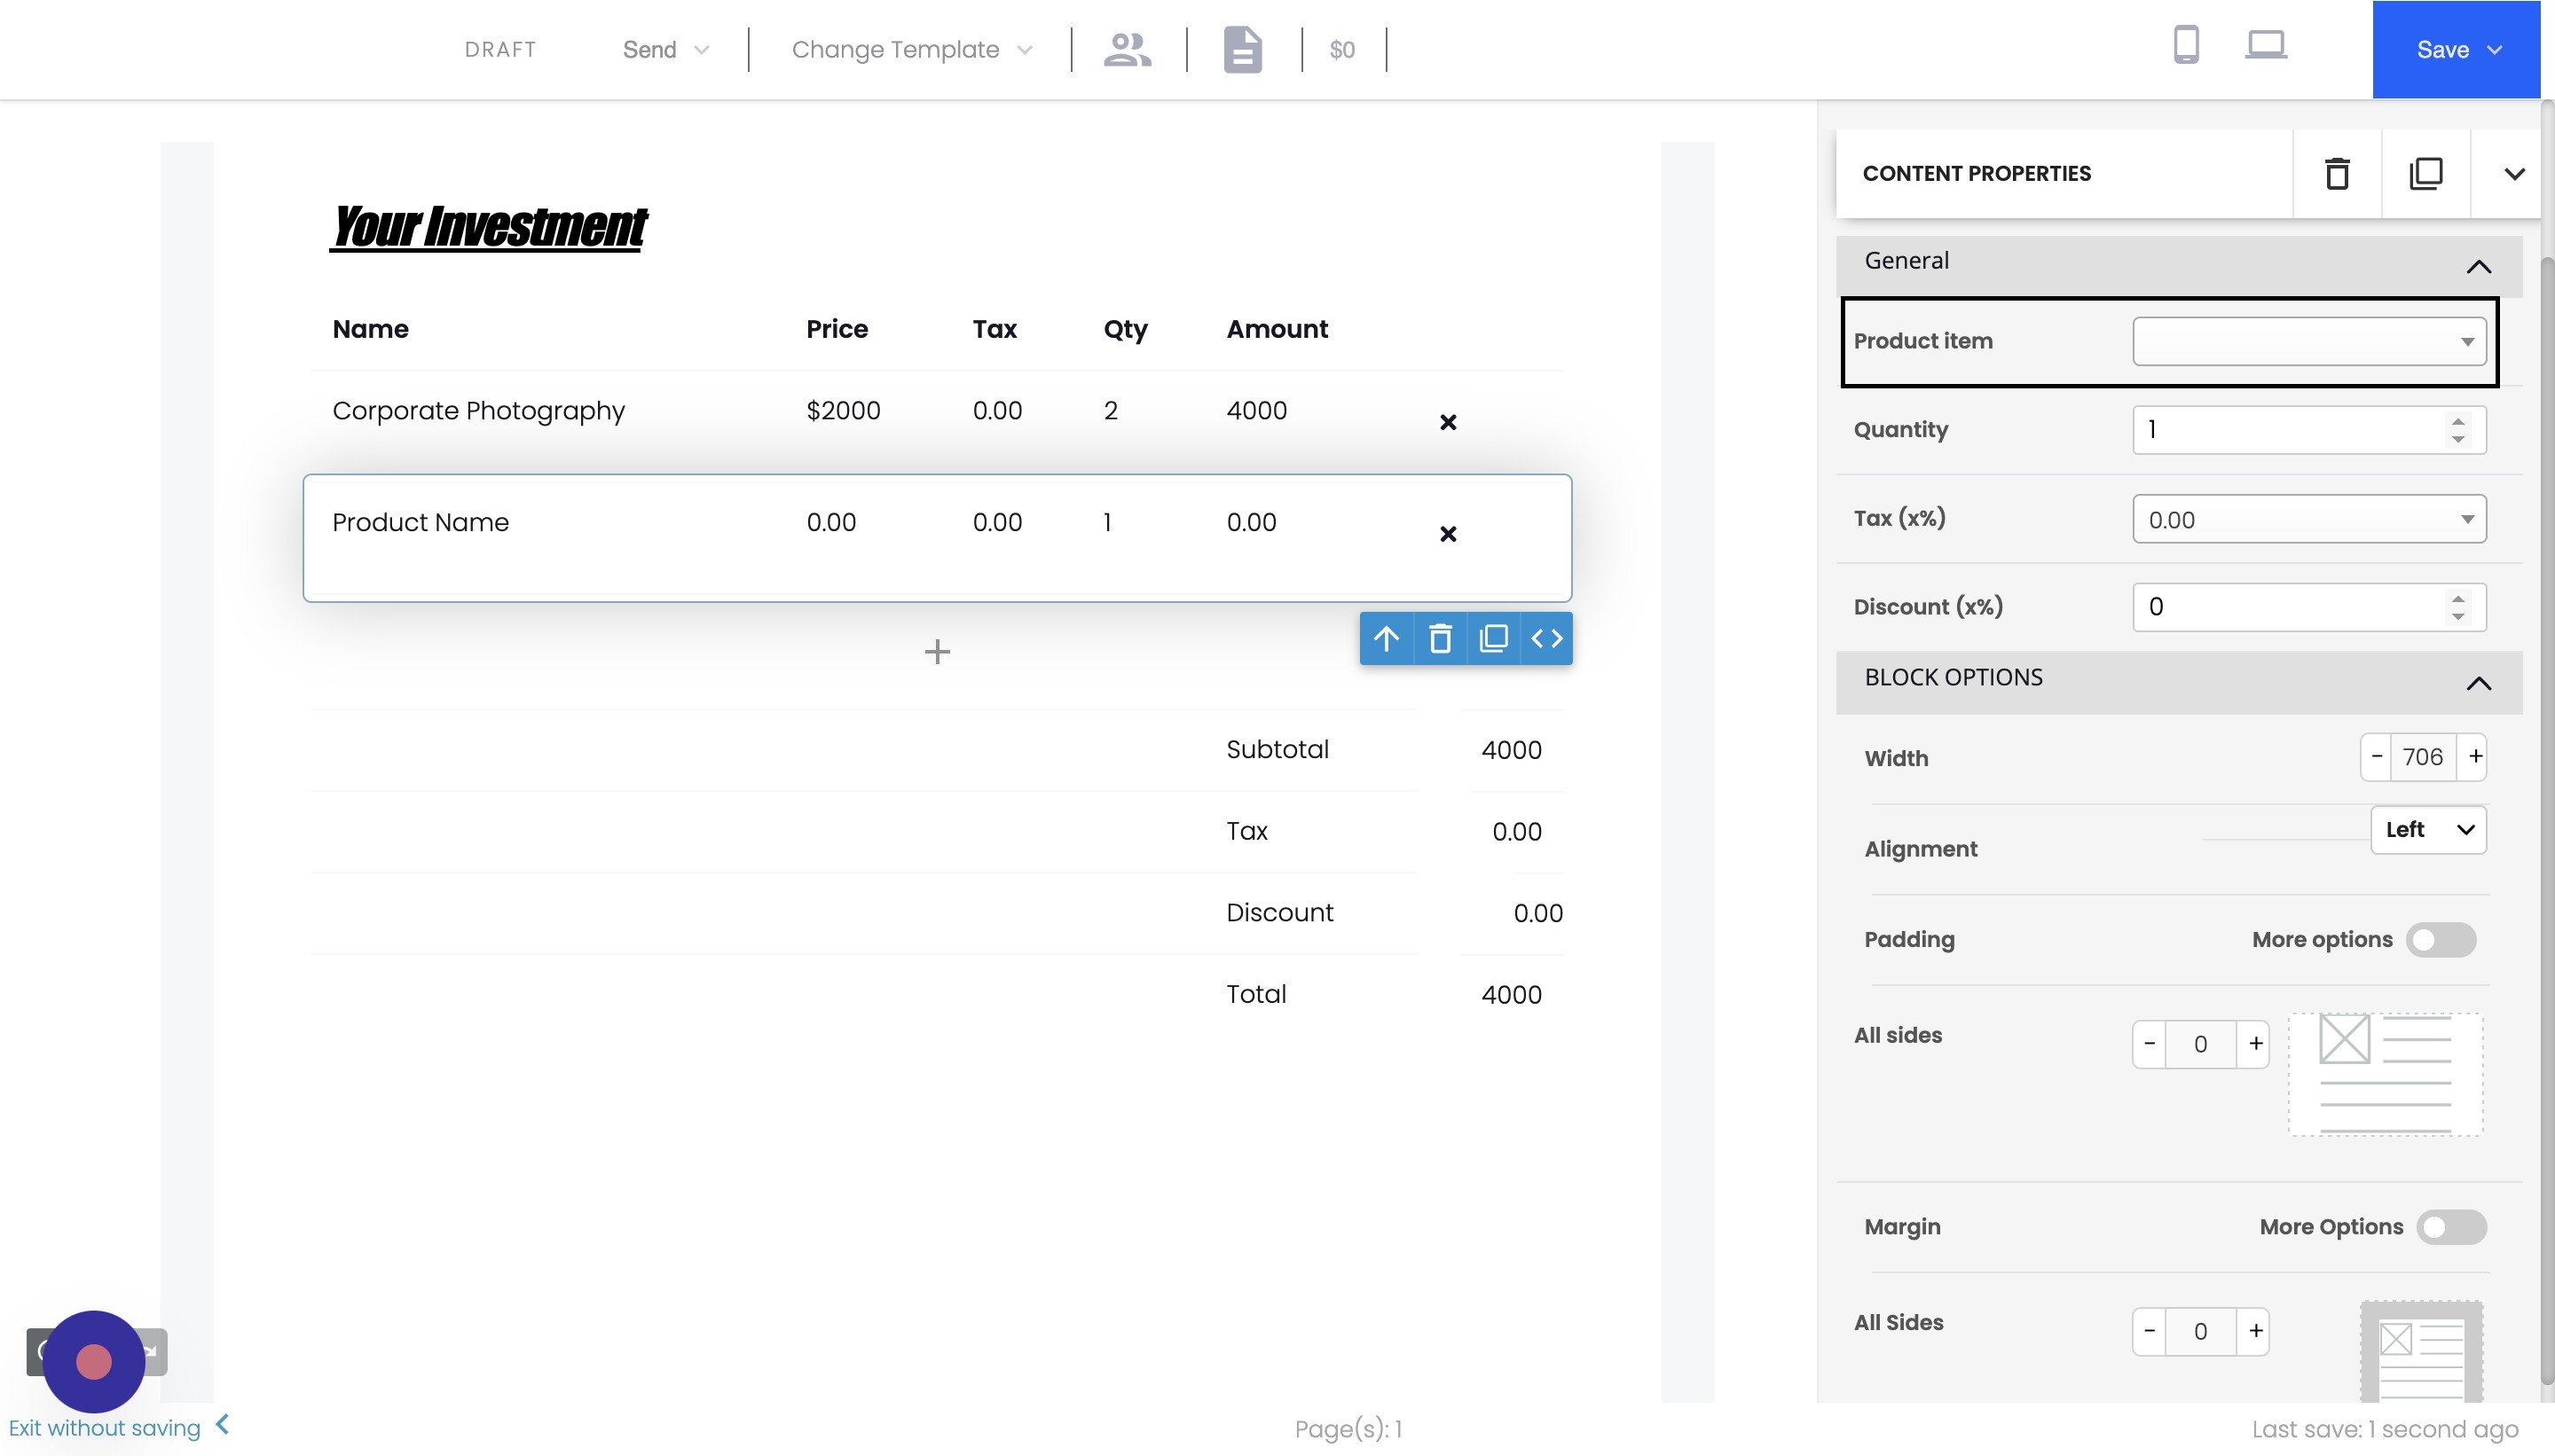This screenshot has width=2555, height=1456.
Task: Switch to desktop preview icon
Action: [2265, 45]
